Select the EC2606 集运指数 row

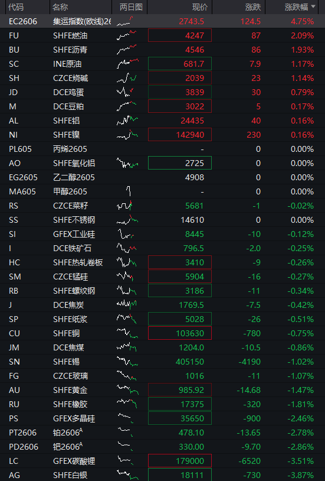(162, 21)
